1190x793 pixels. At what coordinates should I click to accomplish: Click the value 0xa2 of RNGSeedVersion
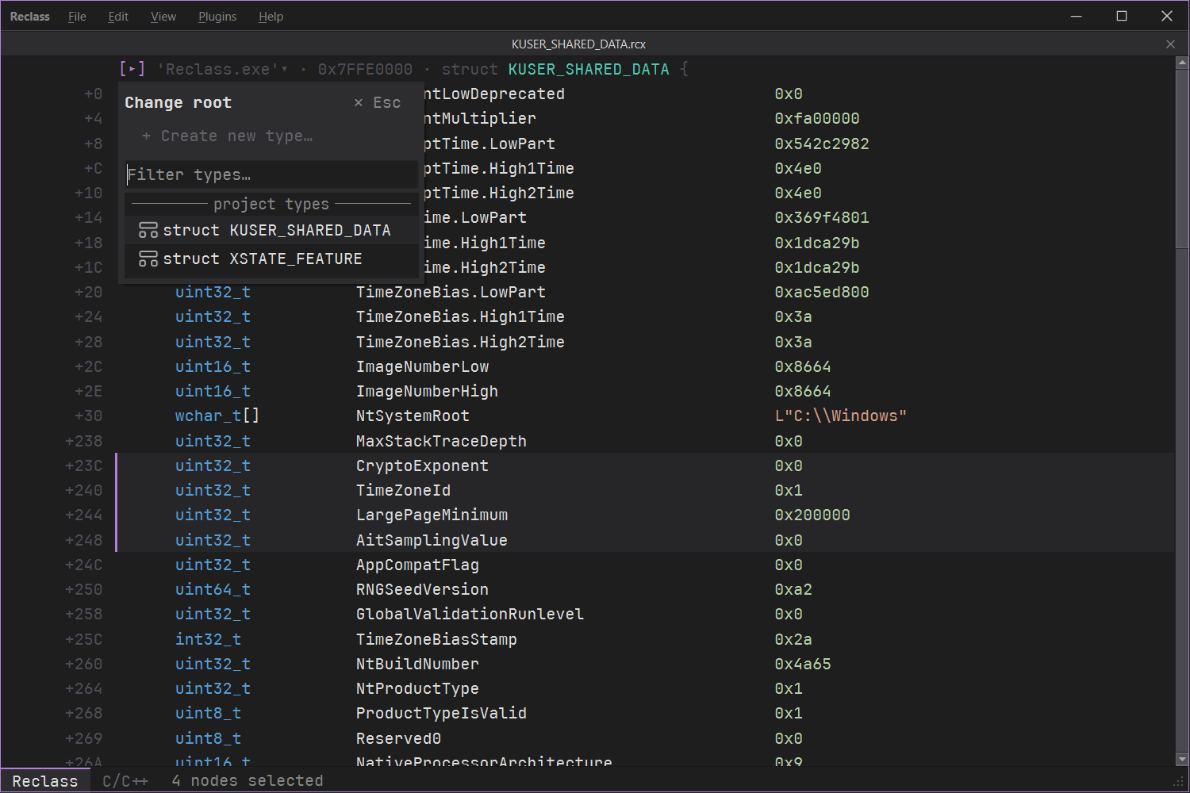pyautogui.click(x=793, y=589)
